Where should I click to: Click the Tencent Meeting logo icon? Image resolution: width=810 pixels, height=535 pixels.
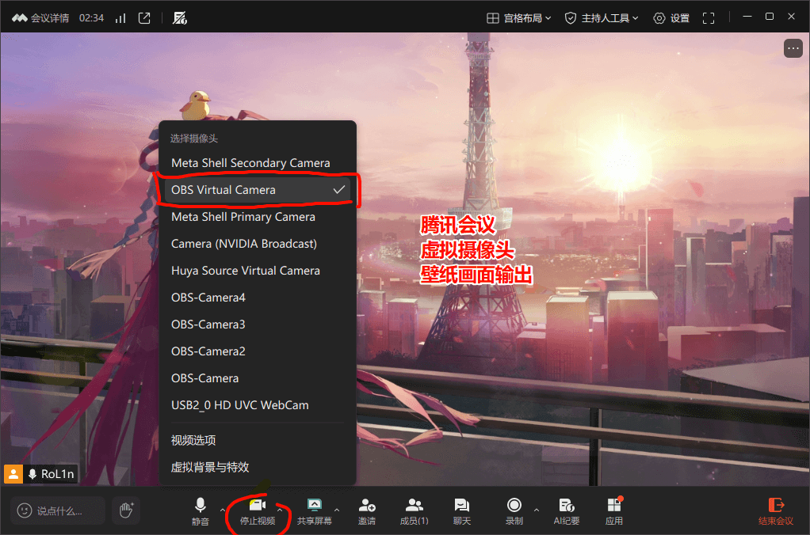[x=20, y=18]
